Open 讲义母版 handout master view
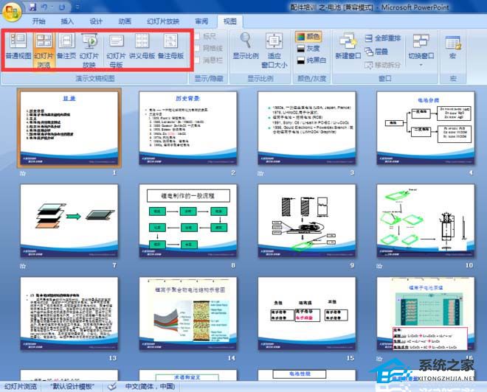Viewport: 487px width, 392px height. (x=142, y=47)
